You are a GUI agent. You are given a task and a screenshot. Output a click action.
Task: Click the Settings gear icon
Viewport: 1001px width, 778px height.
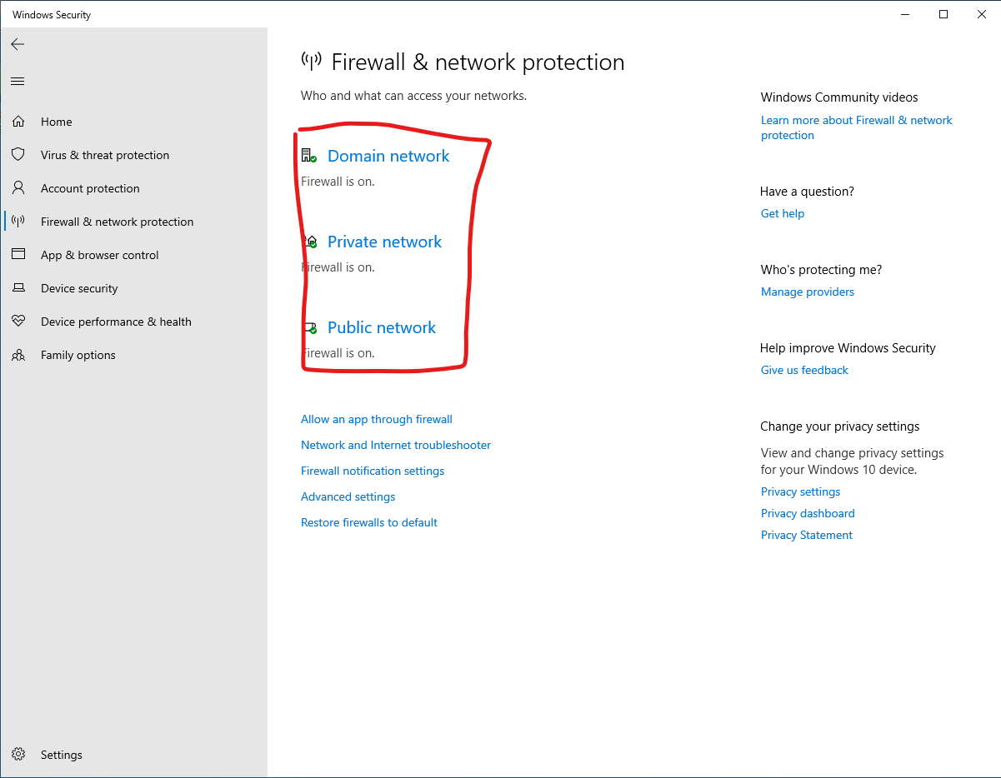tap(18, 755)
